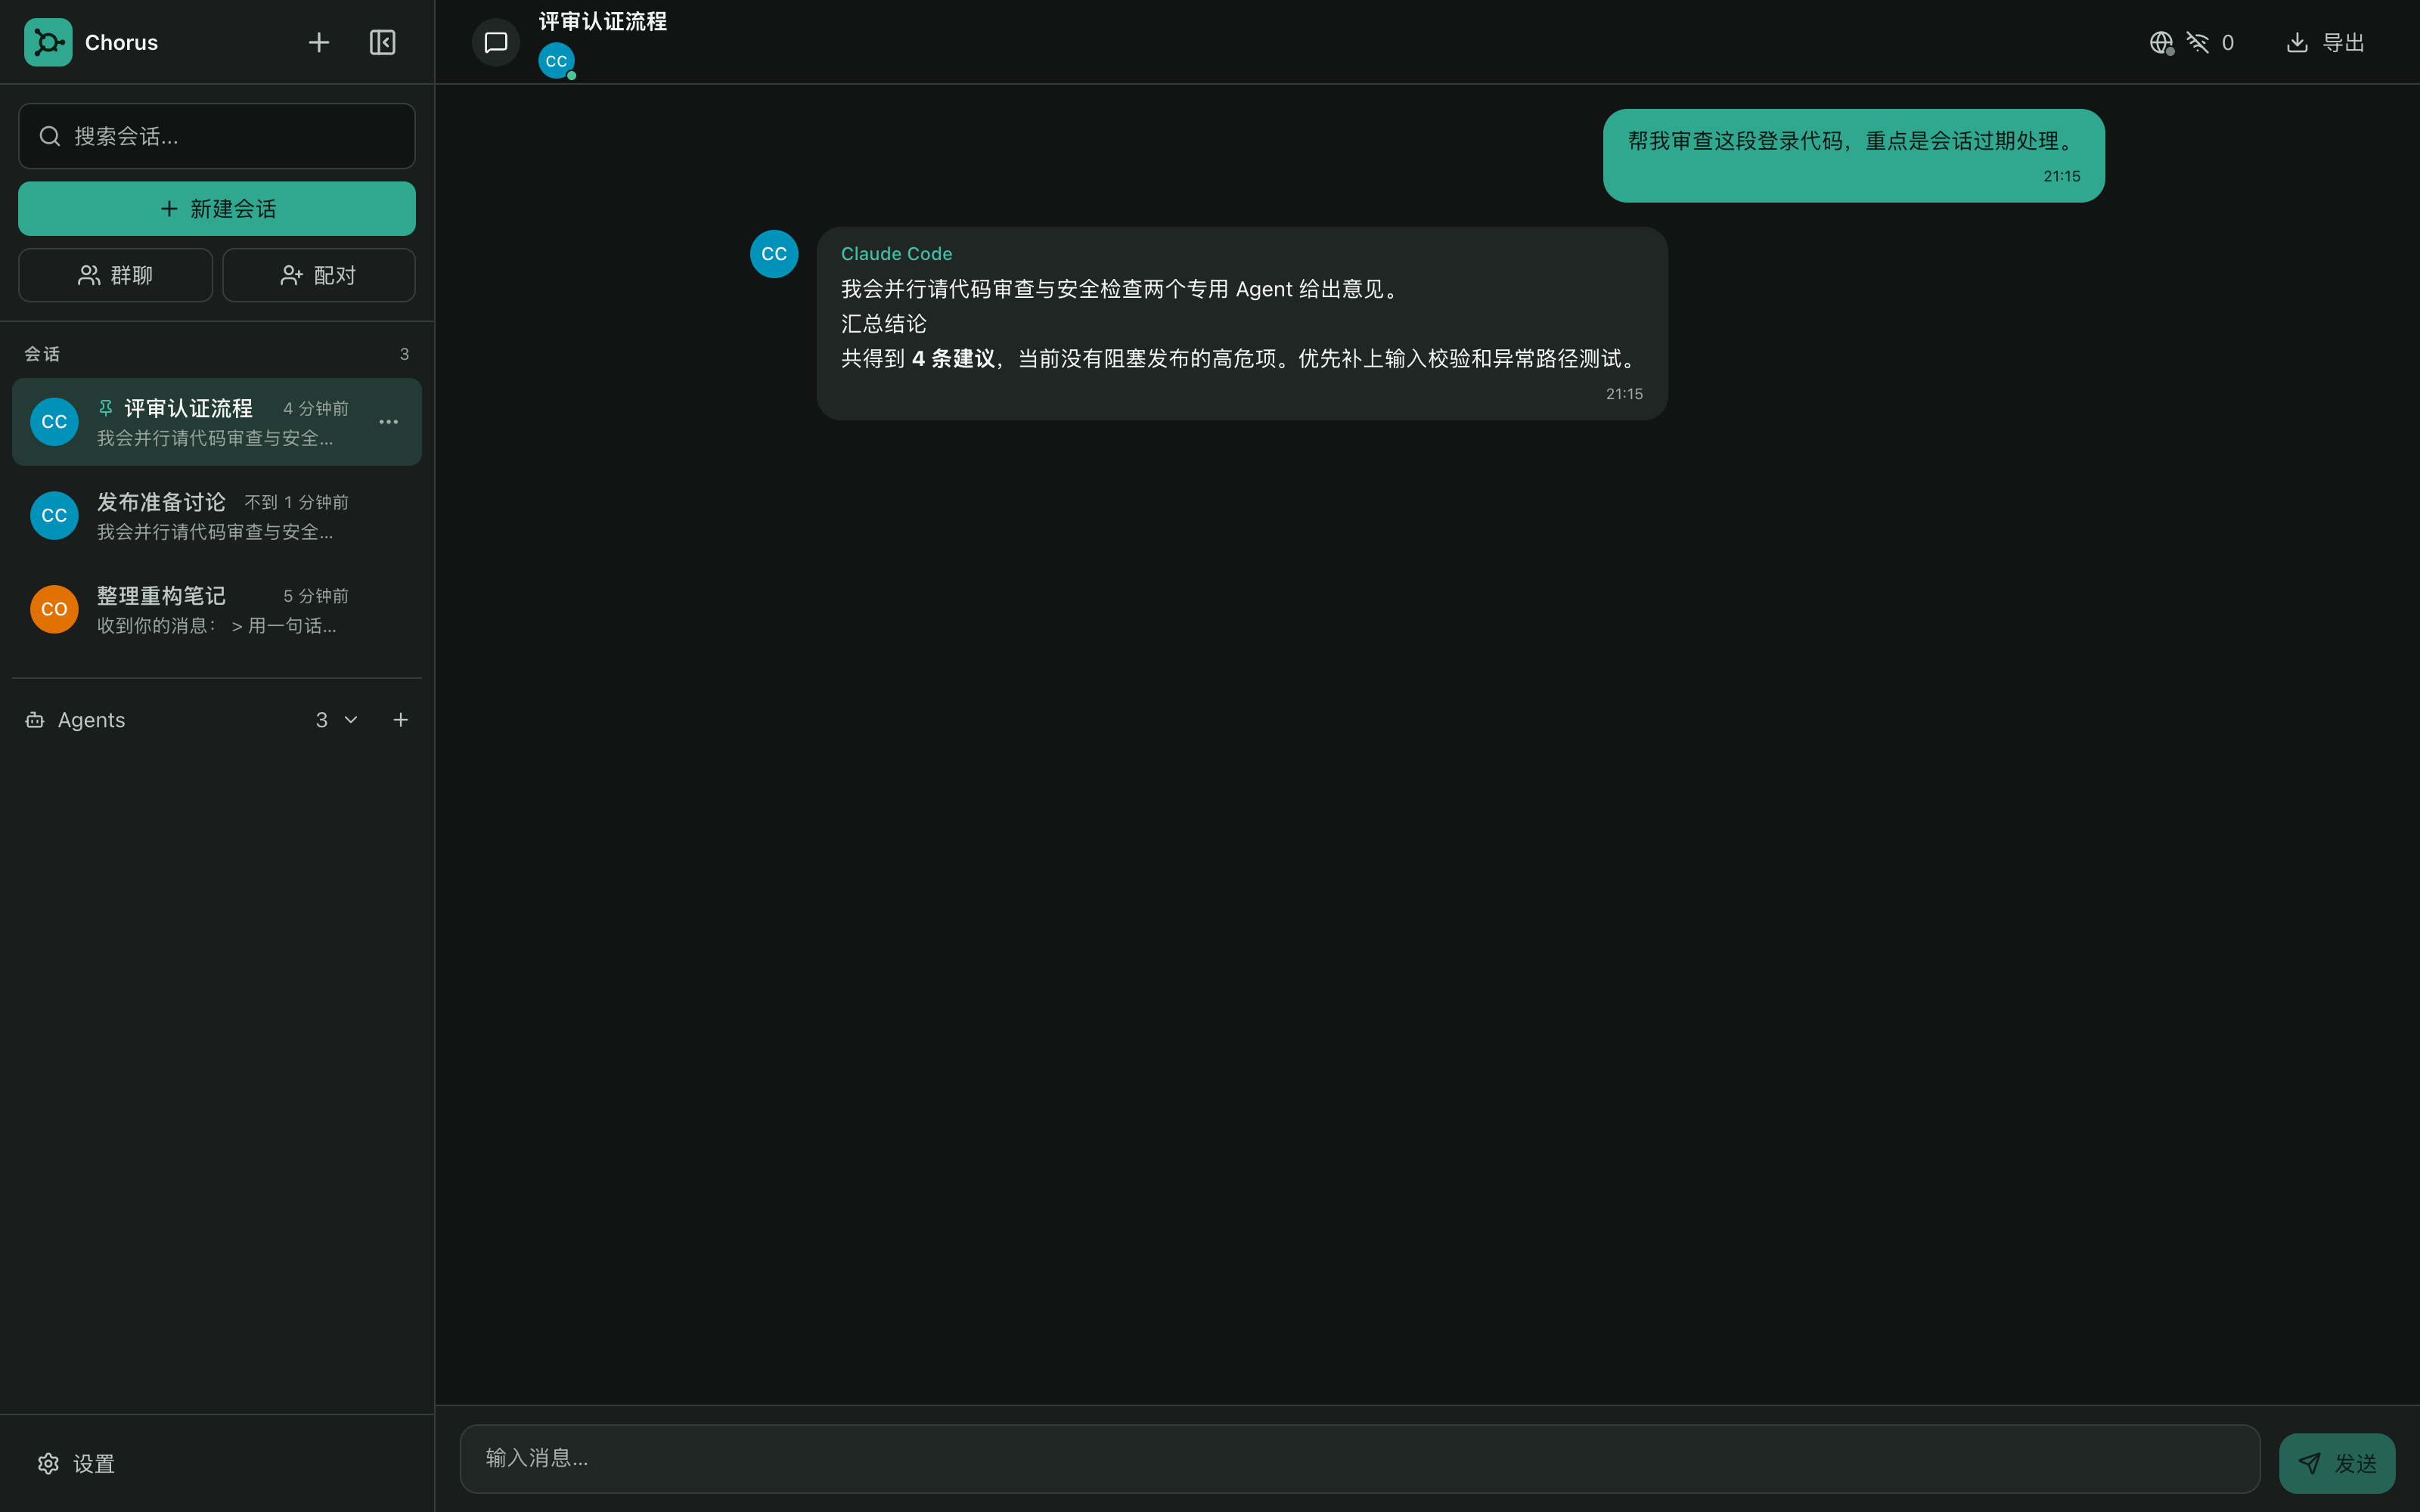Open more options for 评审认证流程
The width and height of the screenshot is (2420, 1512).
pos(389,422)
